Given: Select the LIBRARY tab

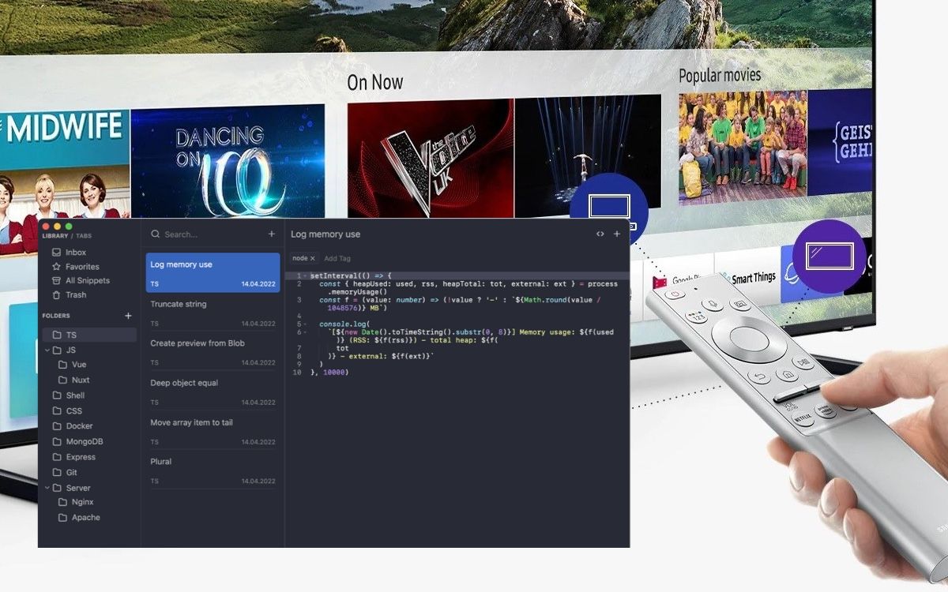Looking at the screenshot, I should point(55,235).
